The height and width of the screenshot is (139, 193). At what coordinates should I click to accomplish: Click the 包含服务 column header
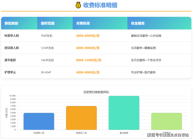coord(138,23)
